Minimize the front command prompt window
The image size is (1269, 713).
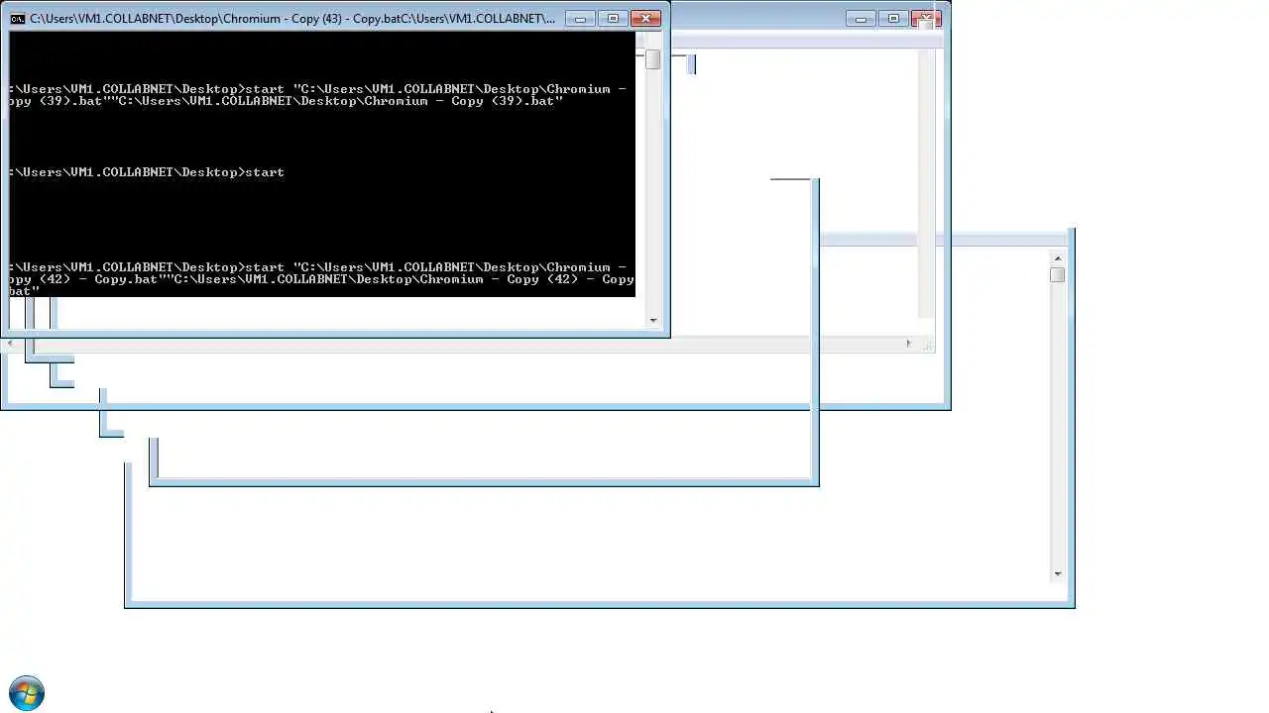click(580, 19)
